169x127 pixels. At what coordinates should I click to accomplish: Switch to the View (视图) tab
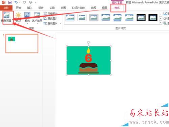(x=104, y=8)
